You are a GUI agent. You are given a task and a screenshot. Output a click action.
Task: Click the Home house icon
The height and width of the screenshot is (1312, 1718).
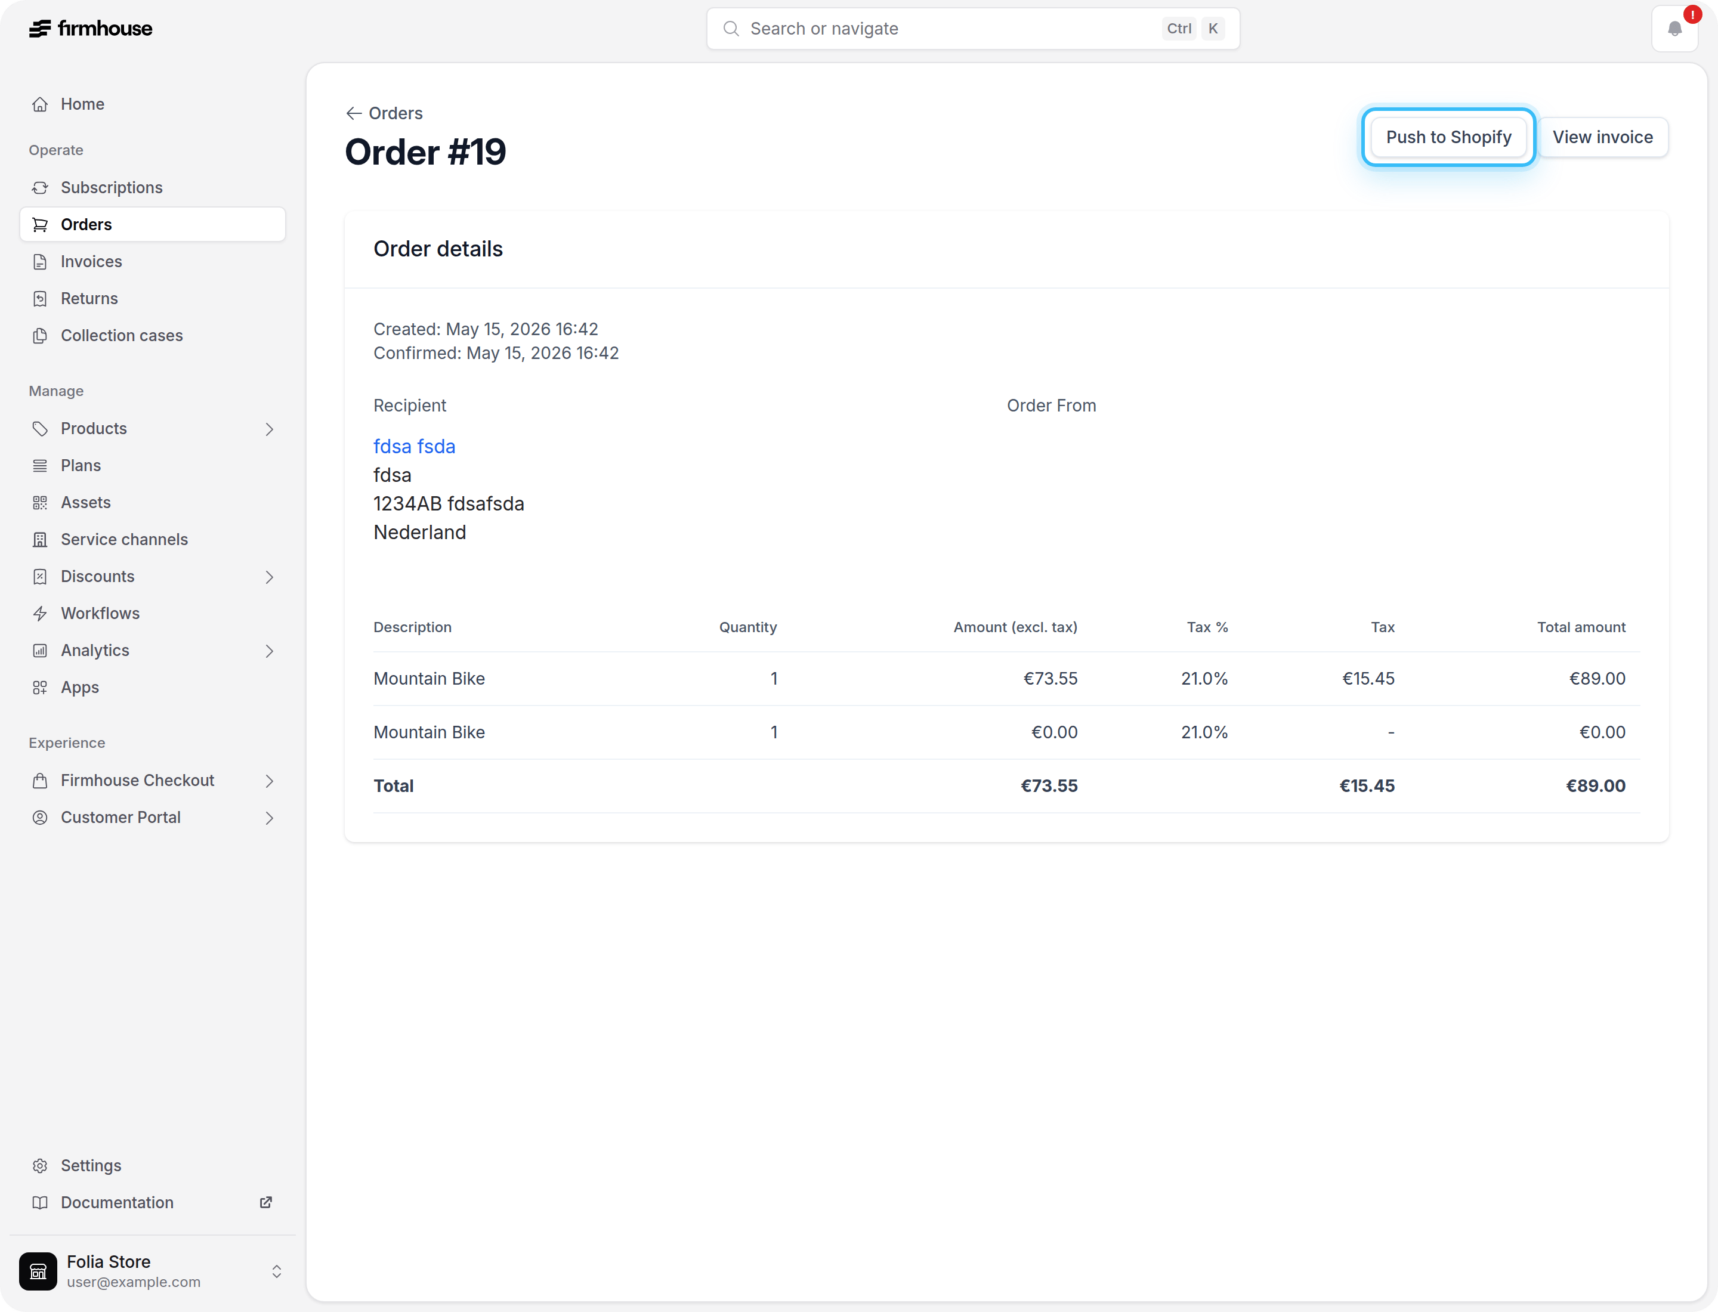point(40,104)
